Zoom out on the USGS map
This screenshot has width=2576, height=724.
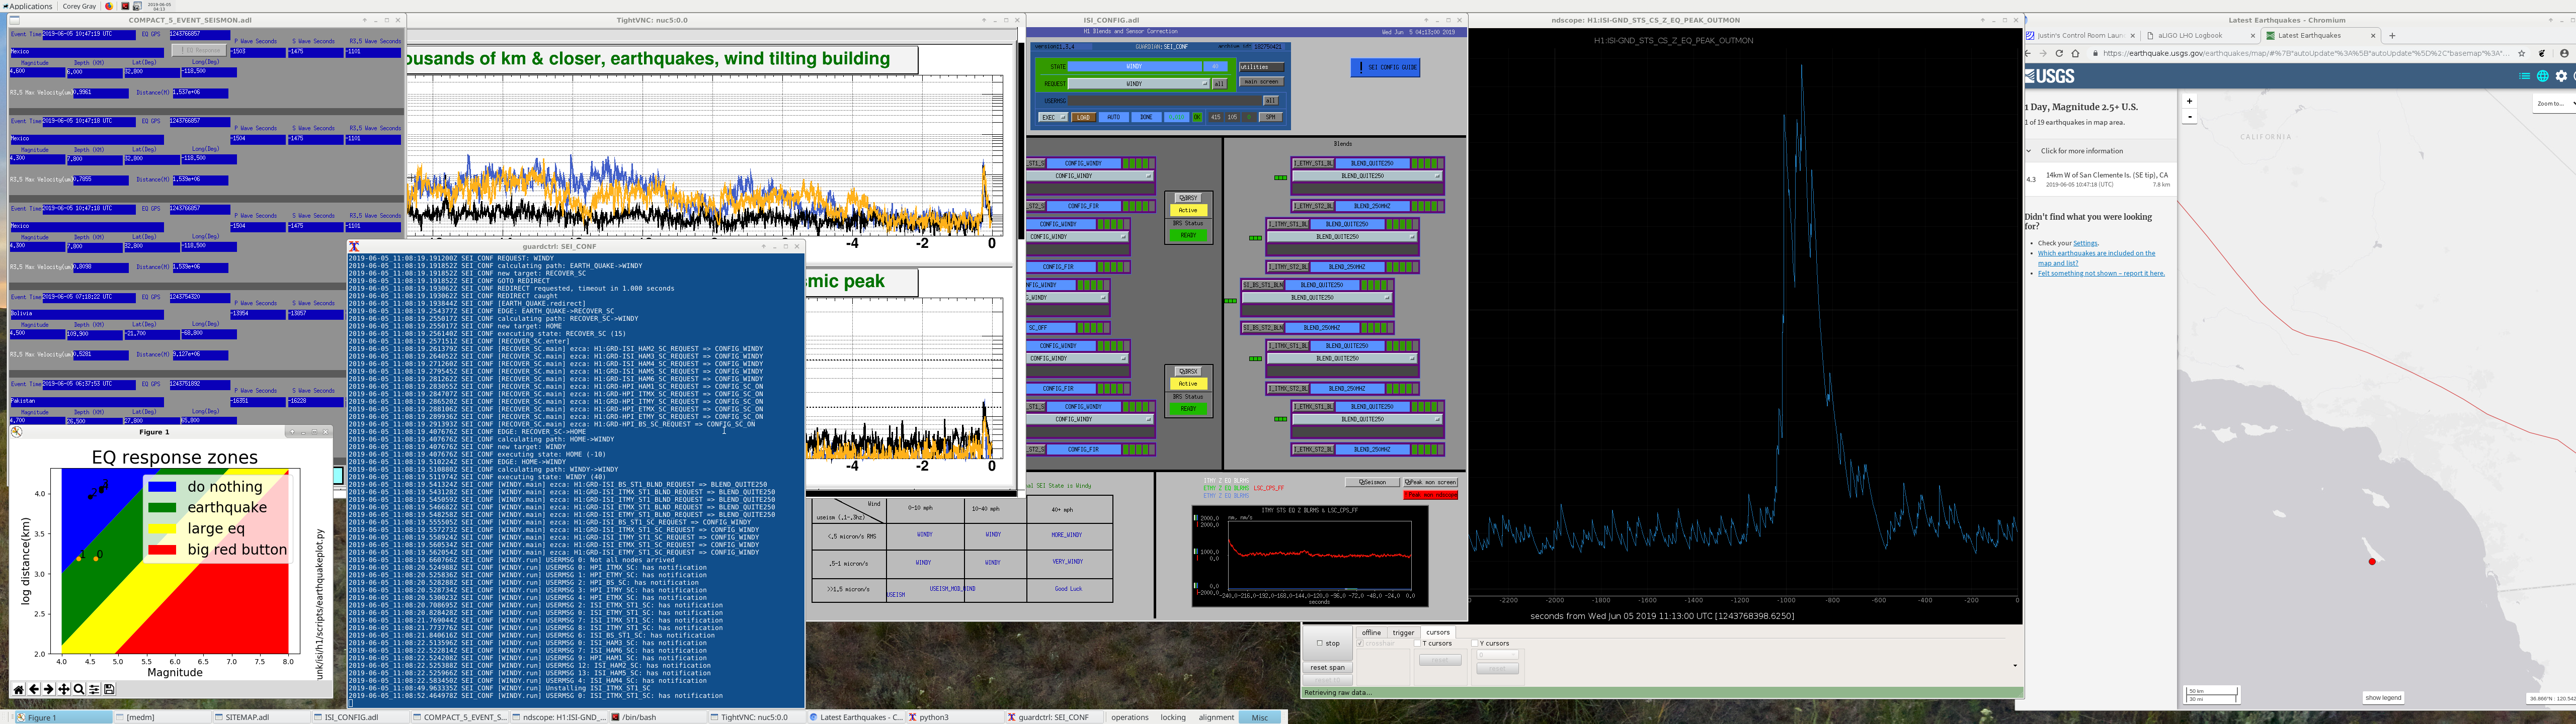(x=2189, y=117)
